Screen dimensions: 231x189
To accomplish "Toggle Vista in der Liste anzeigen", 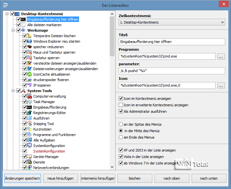I will (x=121, y=157).
